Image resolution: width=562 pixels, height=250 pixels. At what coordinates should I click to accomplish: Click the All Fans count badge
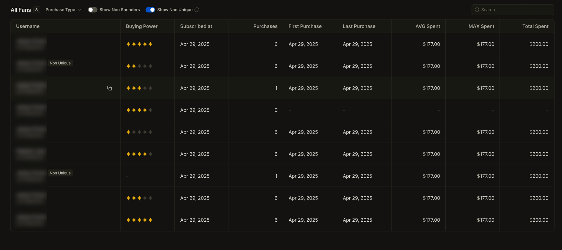click(36, 10)
